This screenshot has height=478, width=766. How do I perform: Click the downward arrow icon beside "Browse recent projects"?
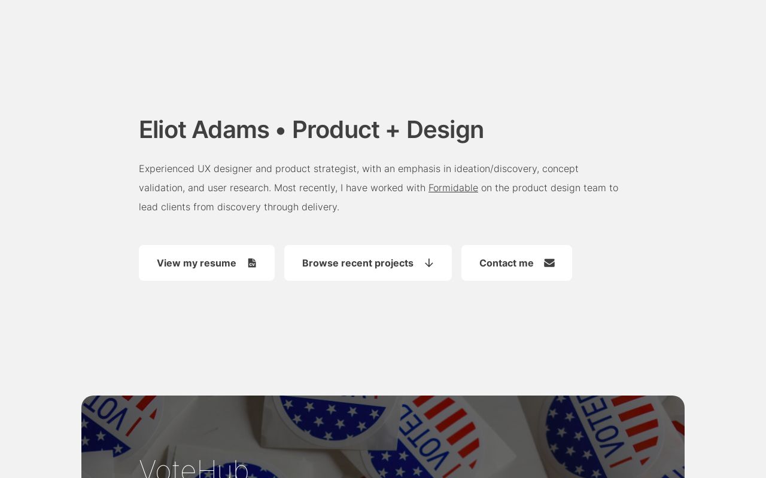[429, 263]
